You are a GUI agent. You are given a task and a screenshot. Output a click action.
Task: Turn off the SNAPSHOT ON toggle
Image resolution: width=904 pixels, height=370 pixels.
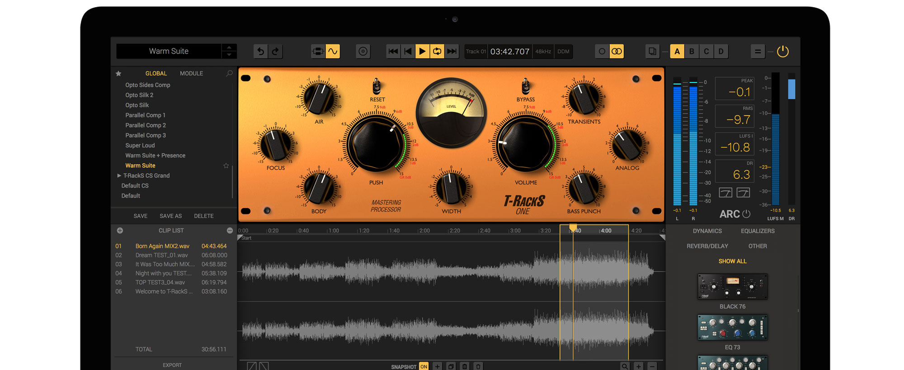(424, 366)
